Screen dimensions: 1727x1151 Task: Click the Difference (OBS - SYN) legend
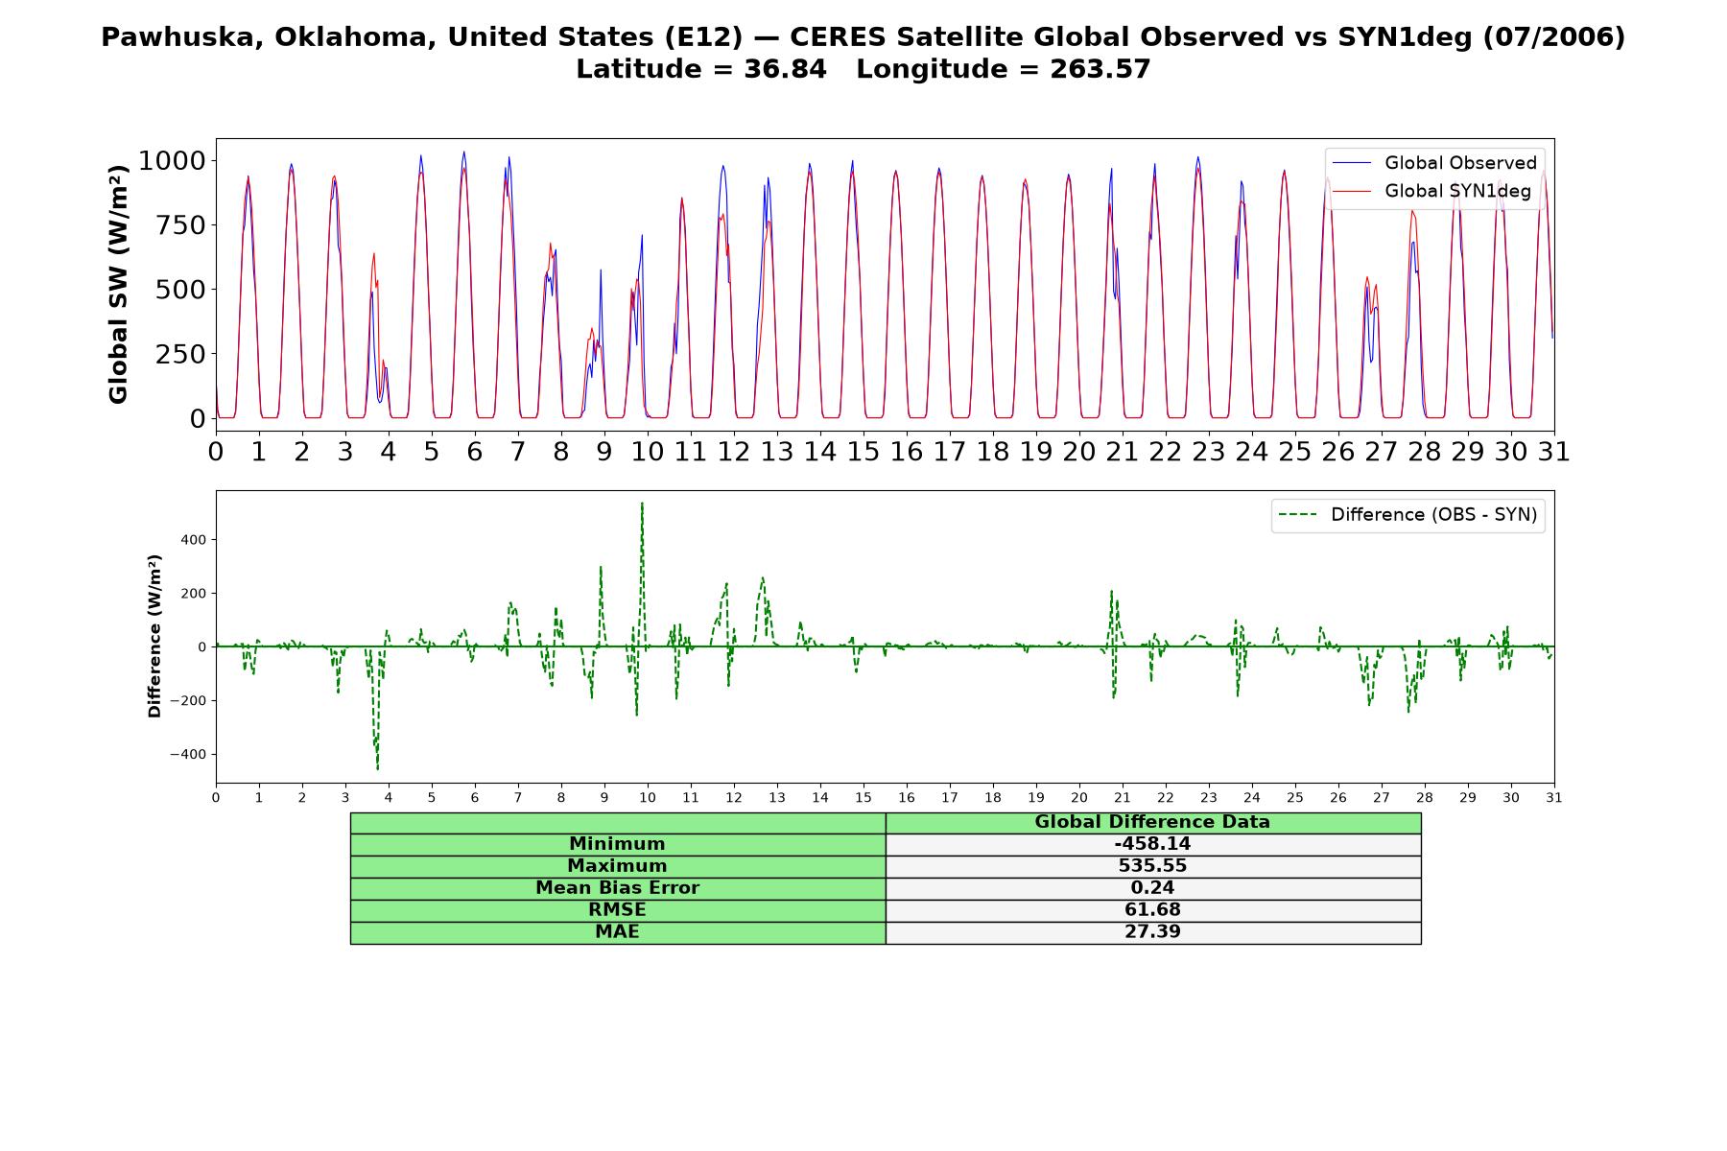click(1408, 515)
